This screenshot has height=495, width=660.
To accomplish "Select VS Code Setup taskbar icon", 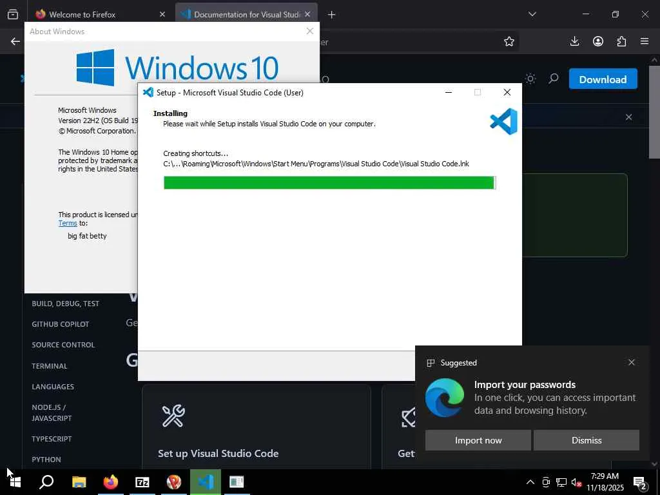I will coord(206,482).
